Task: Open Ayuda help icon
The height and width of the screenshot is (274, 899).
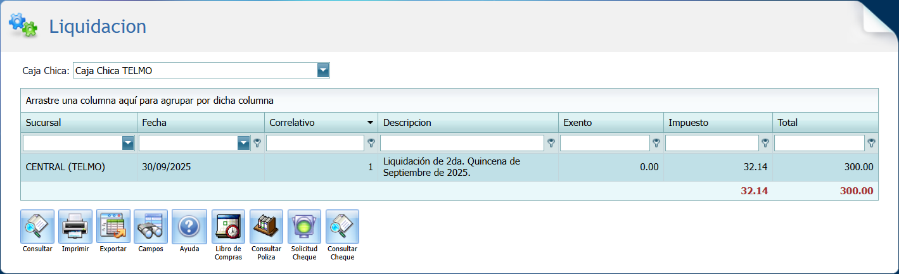Action: point(189,227)
